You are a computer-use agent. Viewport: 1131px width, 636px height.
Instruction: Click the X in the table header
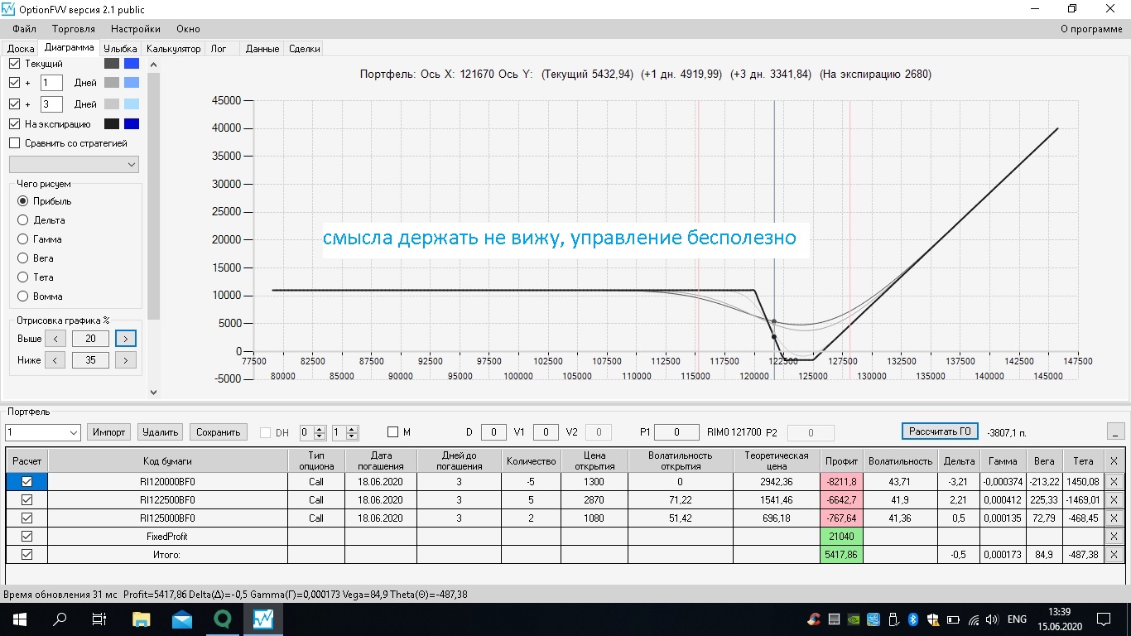(1114, 460)
